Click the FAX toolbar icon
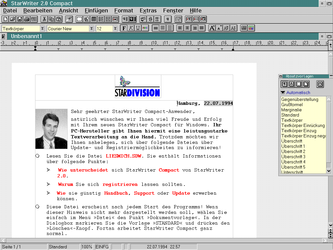 coord(34,19)
